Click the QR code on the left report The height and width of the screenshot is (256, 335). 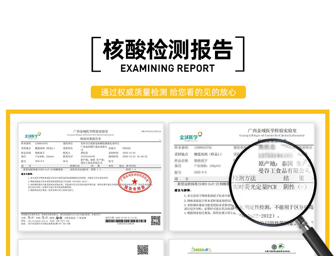[x=156, y=220]
